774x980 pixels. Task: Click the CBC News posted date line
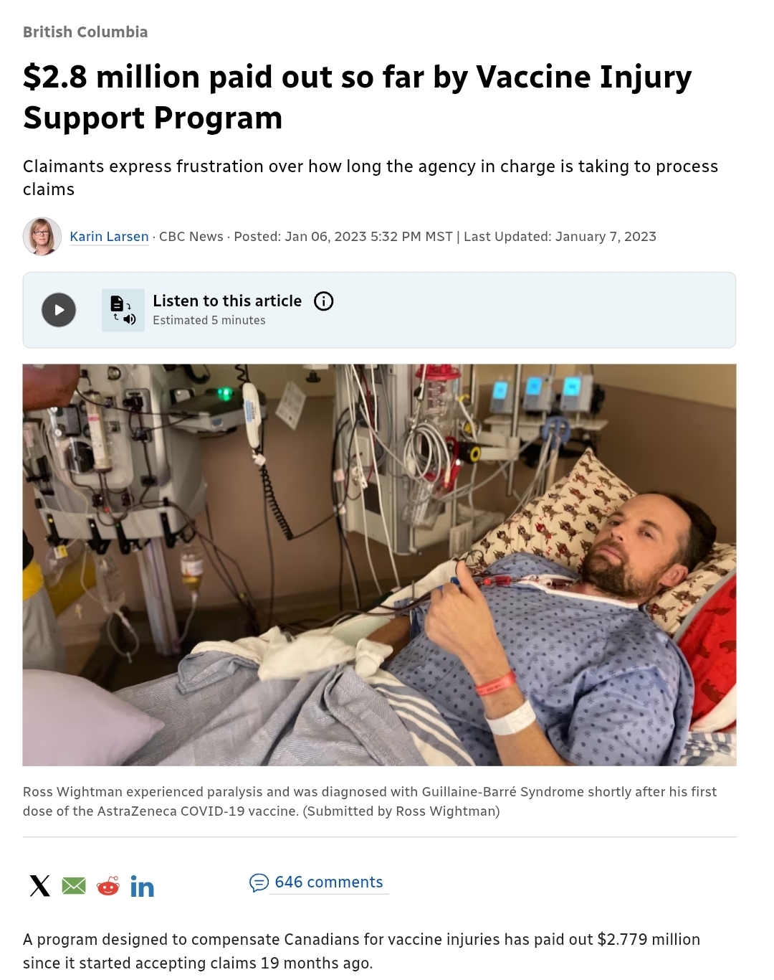pyautogui.click(x=408, y=237)
